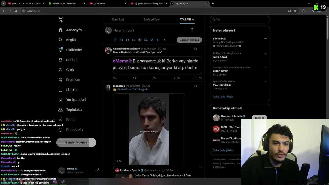Click Grok enhance icon in composer
The height and width of the screenshot is (185, 329).
(x=127, y=40)
